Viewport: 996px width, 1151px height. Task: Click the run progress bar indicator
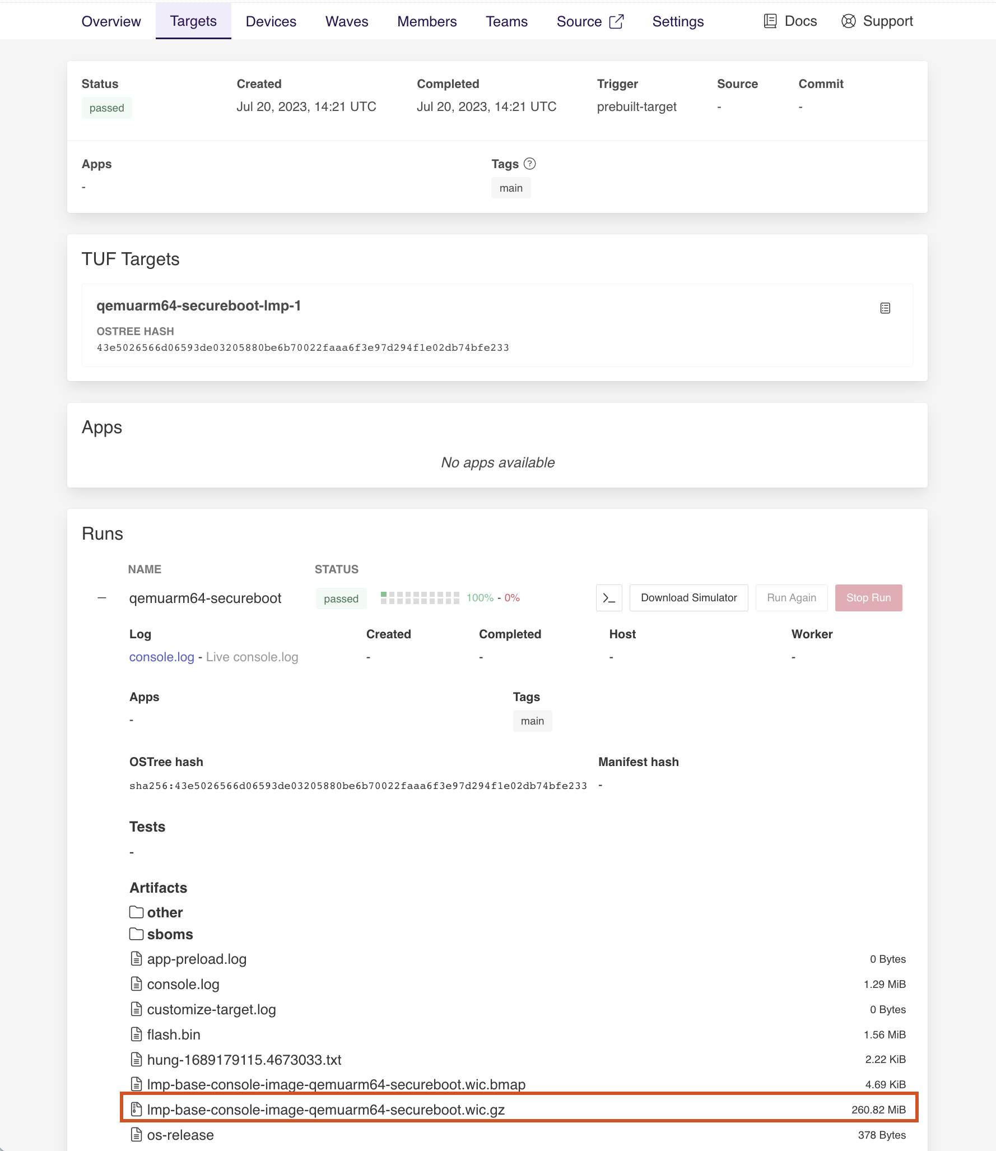[x=420, y=598]
